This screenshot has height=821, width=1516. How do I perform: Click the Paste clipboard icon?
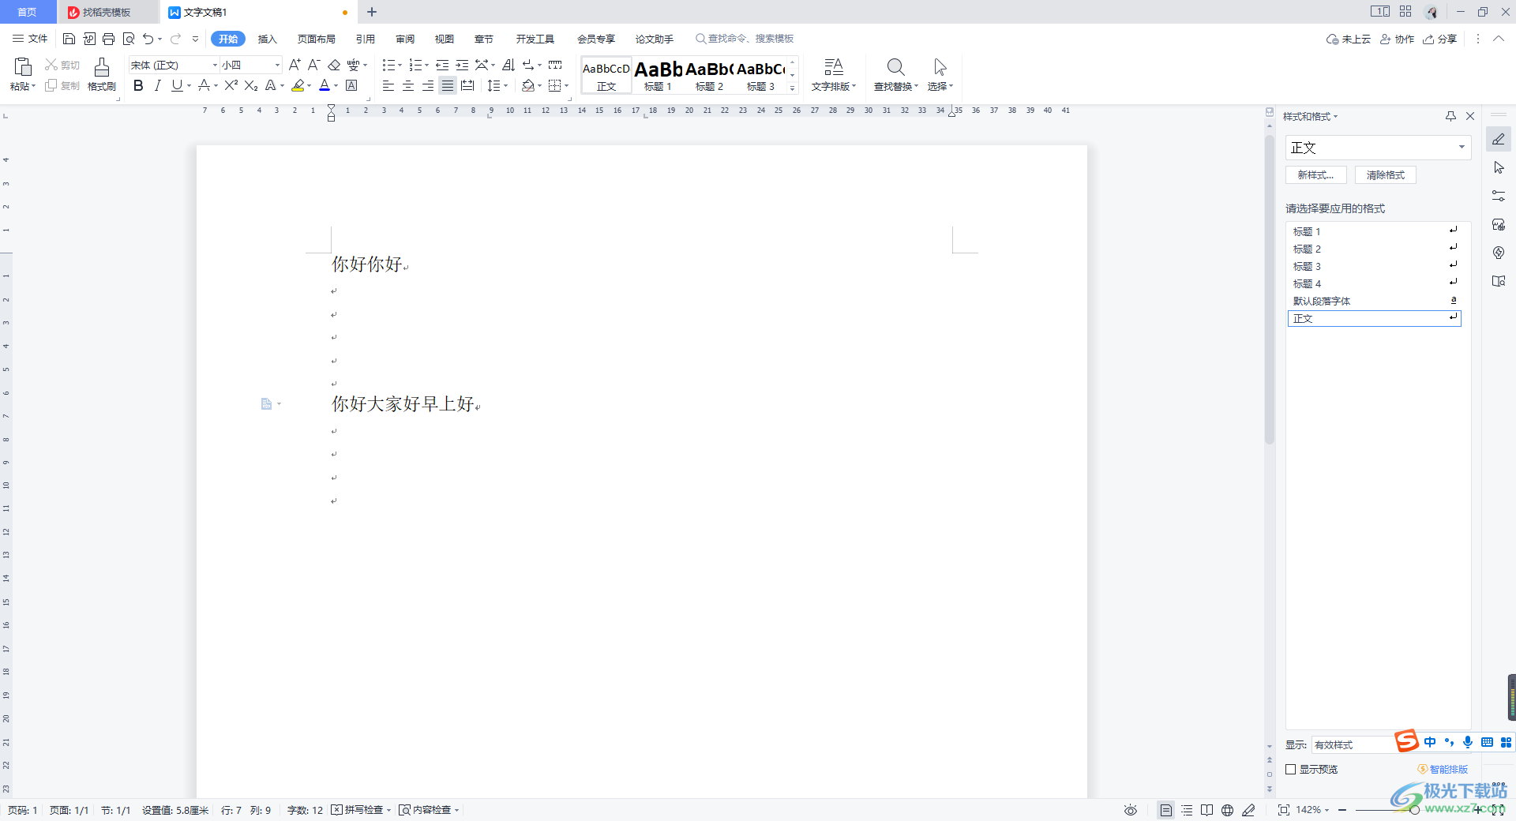[23, 67]
